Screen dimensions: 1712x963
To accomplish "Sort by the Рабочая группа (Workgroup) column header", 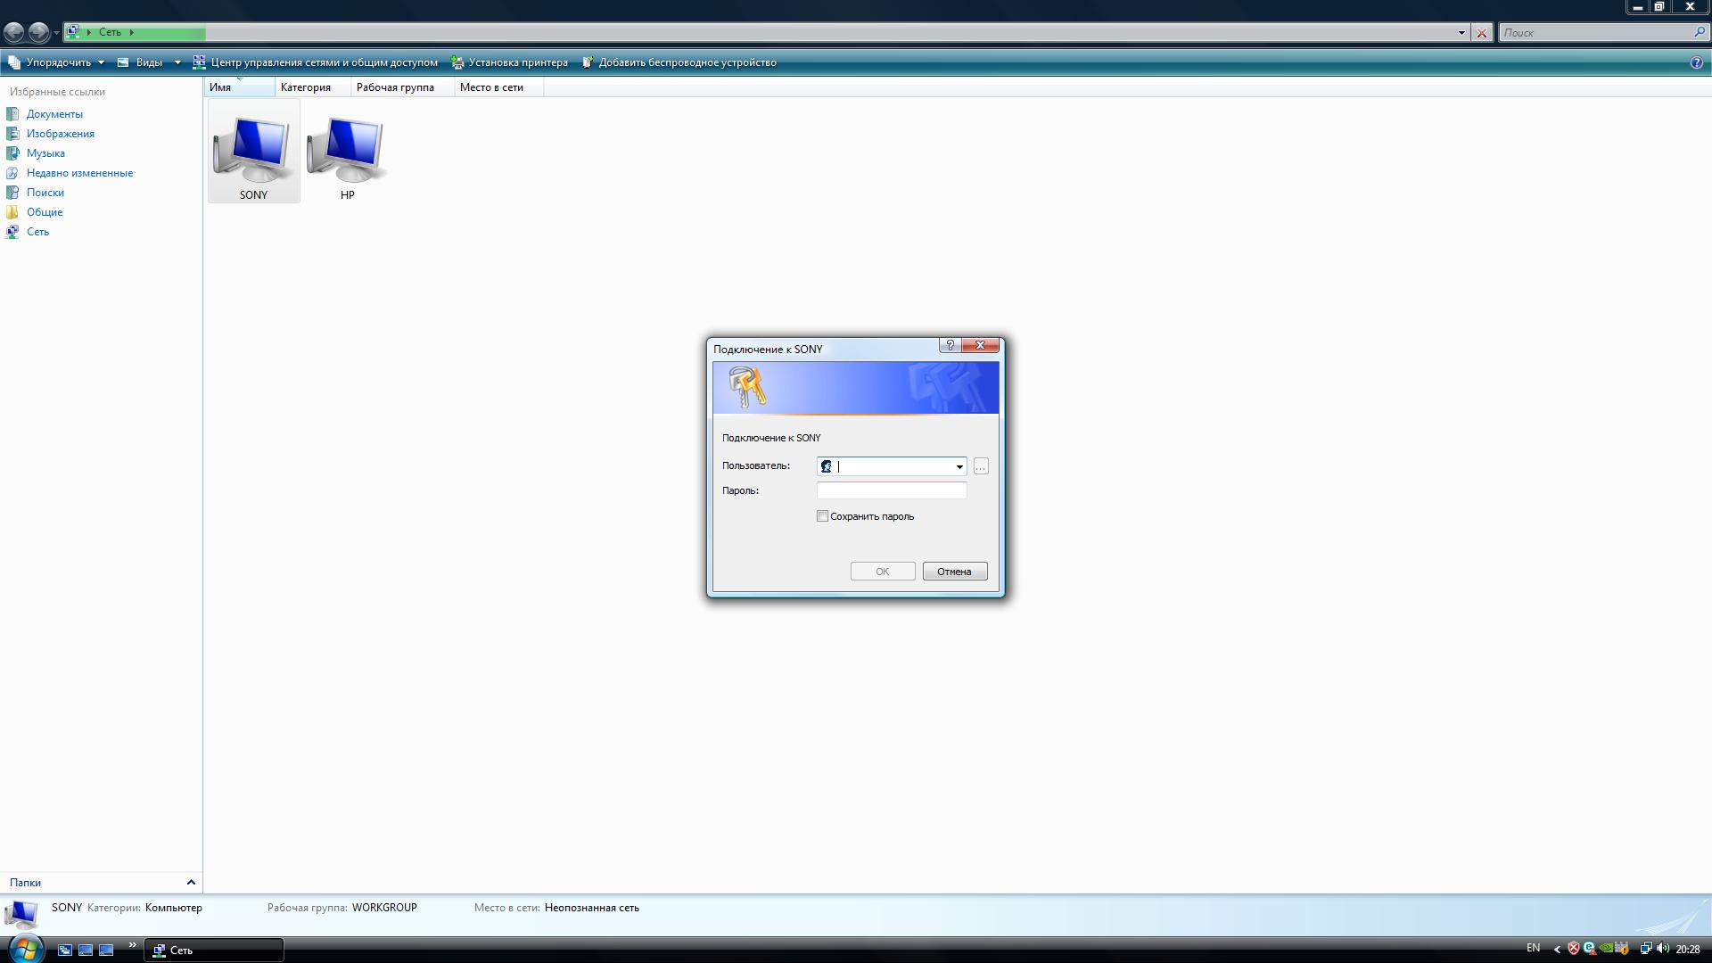I will pos(395,87).
